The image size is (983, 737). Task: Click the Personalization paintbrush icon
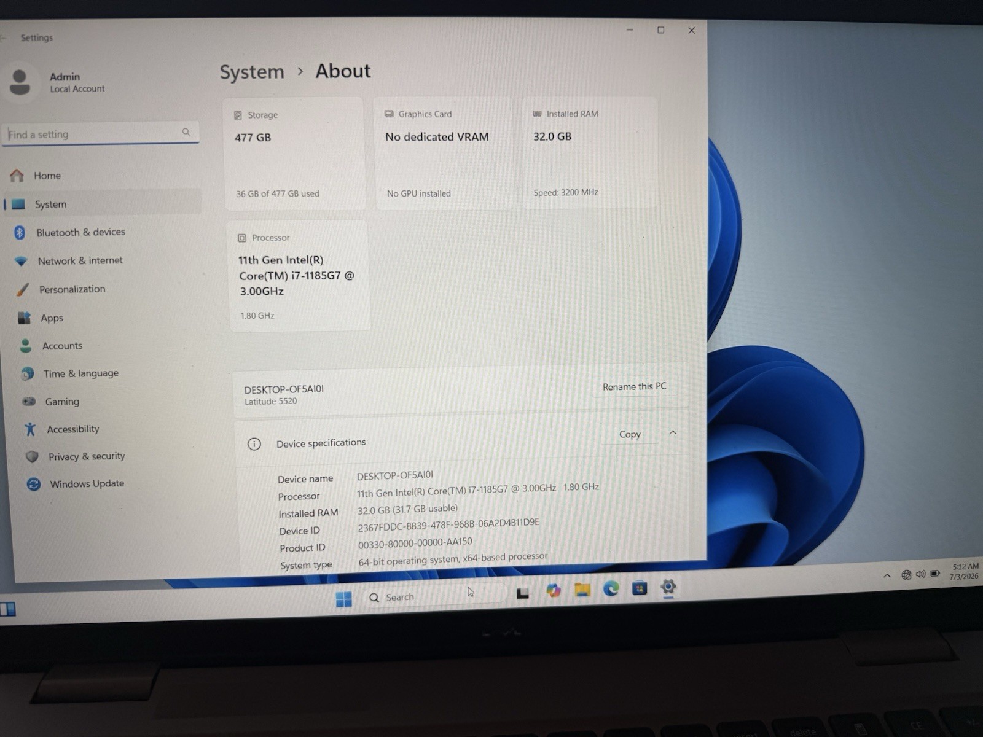click(23, 289)
